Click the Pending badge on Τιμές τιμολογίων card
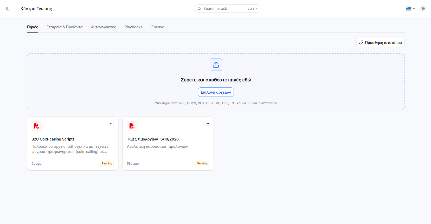 pyautogui.click(x=202, y=163)
